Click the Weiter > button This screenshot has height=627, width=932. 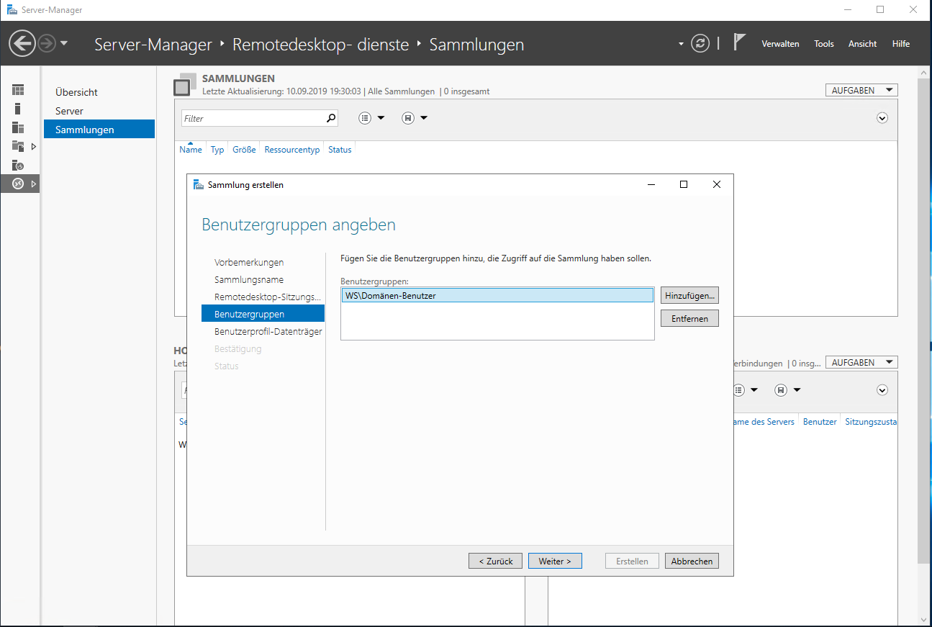[555, 561]
